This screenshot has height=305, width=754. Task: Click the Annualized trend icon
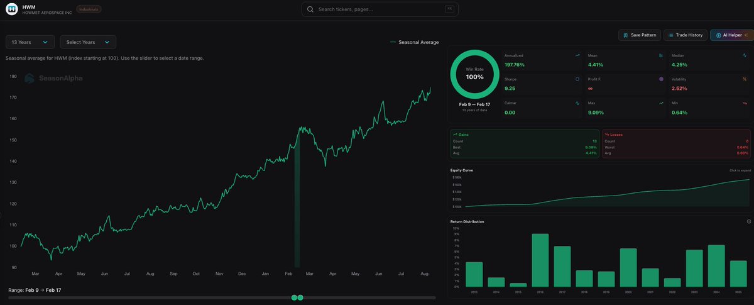[x=577, y=55]
